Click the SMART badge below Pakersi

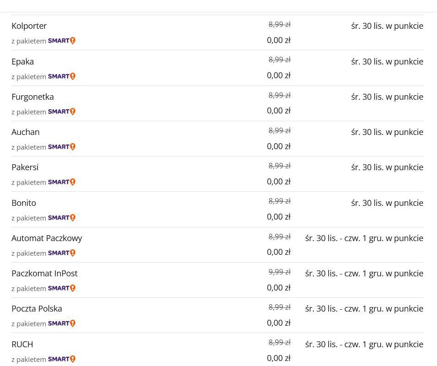coord(62,182)
